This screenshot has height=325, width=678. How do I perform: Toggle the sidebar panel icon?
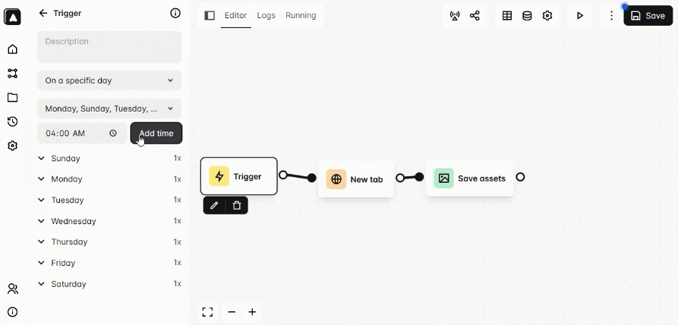(210, 15)
